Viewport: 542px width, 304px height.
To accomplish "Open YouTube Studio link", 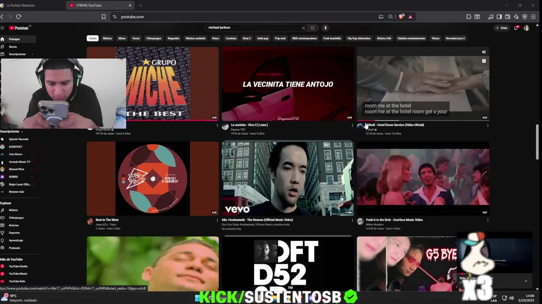I will point(18,266).
